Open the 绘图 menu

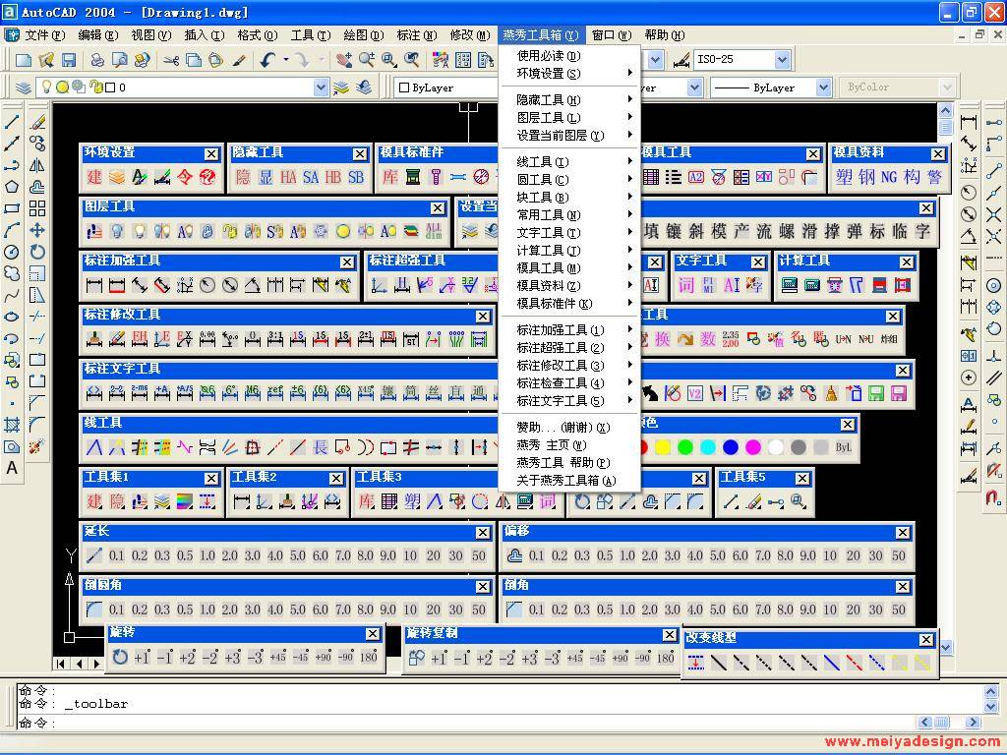tap(364, 34)
